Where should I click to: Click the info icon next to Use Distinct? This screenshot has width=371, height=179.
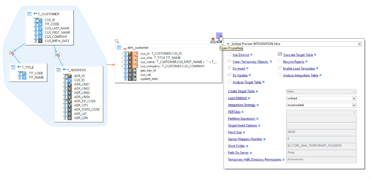[x=251, y=55]
